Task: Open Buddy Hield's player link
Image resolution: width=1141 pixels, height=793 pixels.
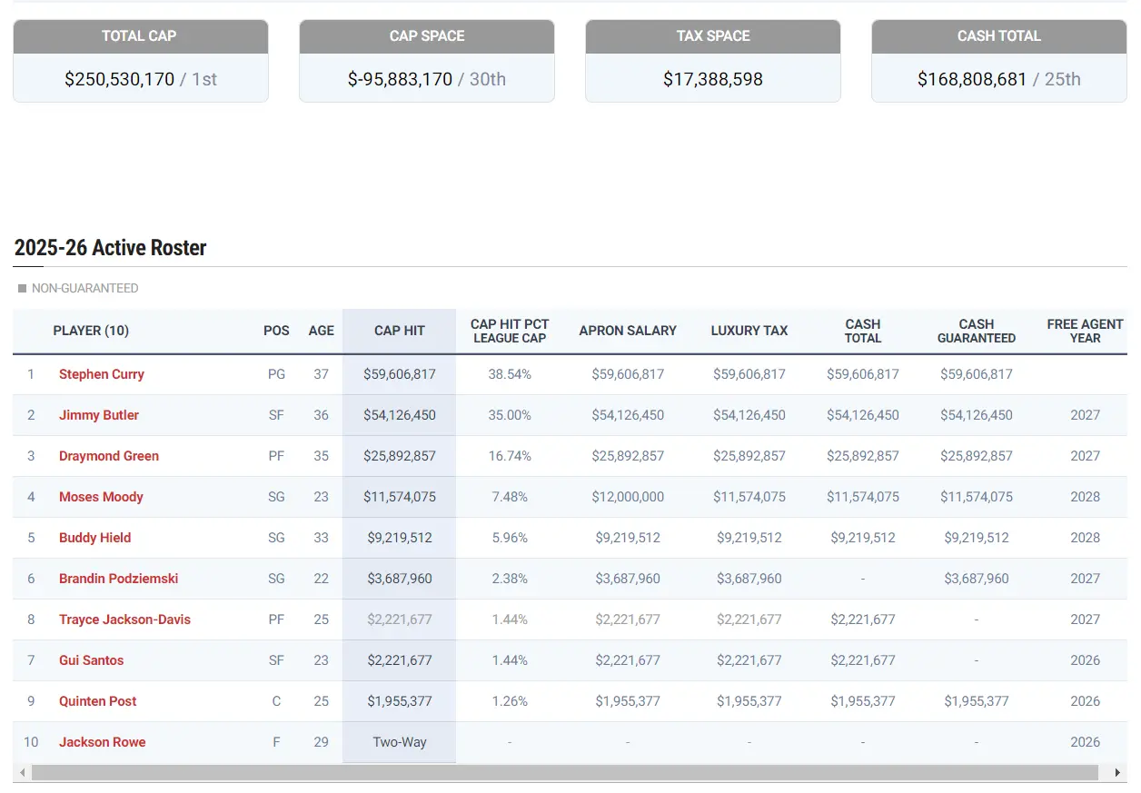Action: pyautogui.click(x=94, y=538)
